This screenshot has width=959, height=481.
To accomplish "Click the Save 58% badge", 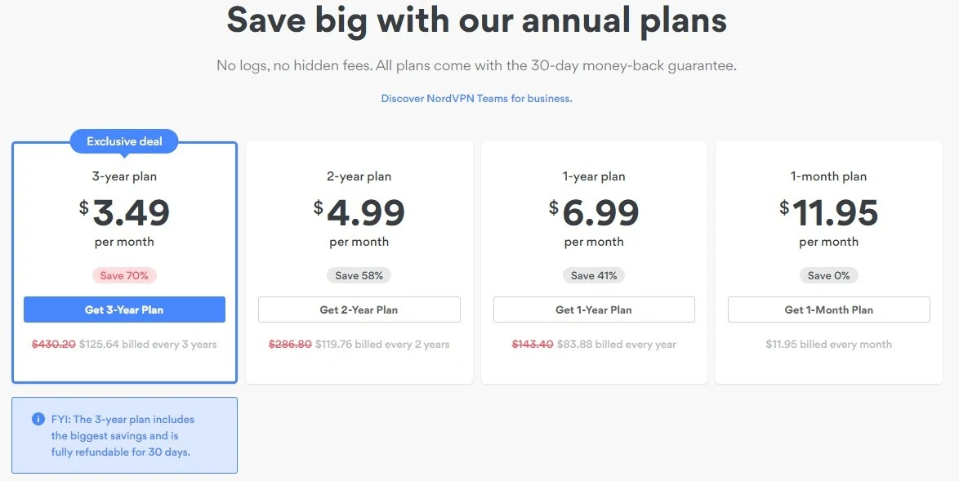I will (359, 276).
